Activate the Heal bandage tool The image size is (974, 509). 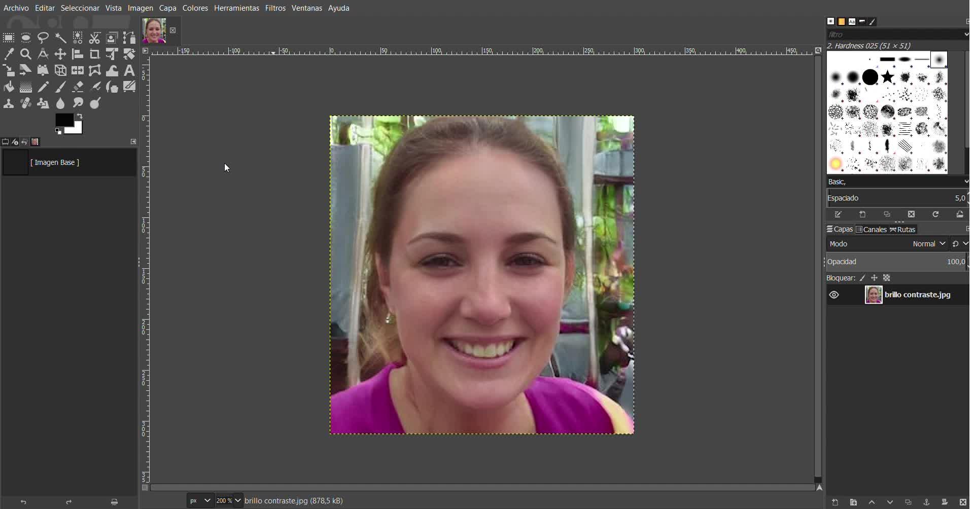pos(26,103)
